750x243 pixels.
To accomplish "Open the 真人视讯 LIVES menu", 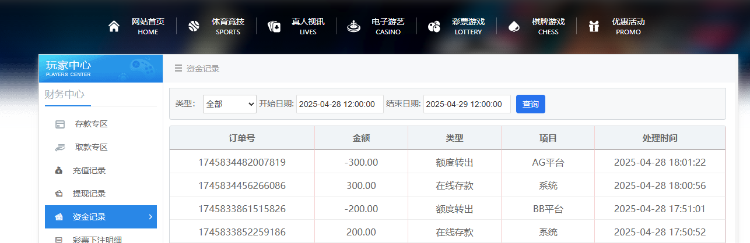I will point(308,26).
